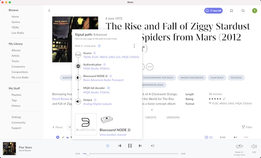Open Compositions in the sidebar
The image size is (261, 158).
pyautogui.click(x=20, y=72)
